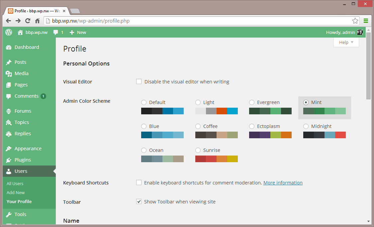Viewport: 374px width, 227px height.
Task: Click the Plugins plug icon in sidebar
Action: [9, 160]
